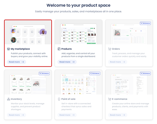Click 'Track, process, and manage' orders description

click(x=129, y=55)
